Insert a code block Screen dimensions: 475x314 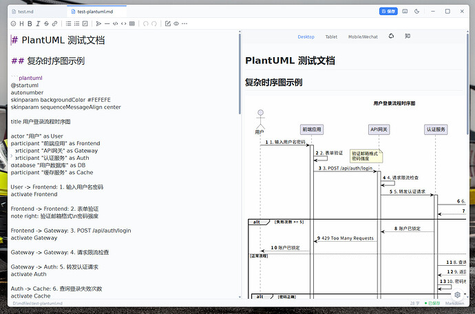116,23
